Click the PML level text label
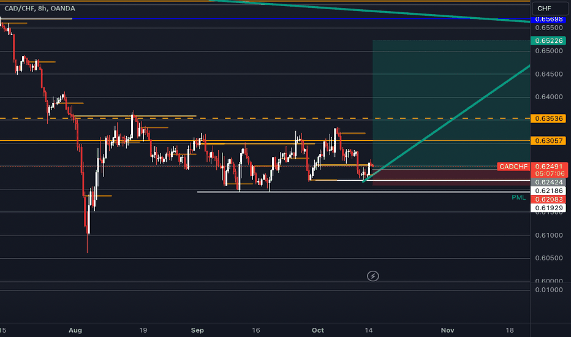This screenshot has height=337, width=571. point(518,197)
